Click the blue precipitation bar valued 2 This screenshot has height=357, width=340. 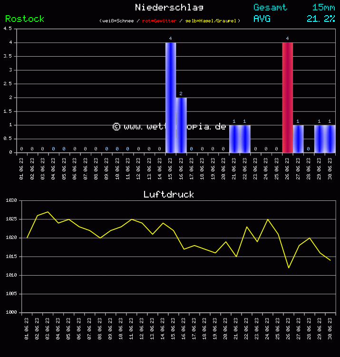click(x=181, y=125)
